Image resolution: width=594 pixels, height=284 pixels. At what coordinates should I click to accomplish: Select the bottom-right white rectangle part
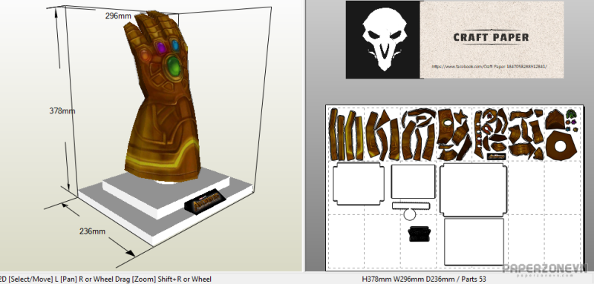coord(474,242)
